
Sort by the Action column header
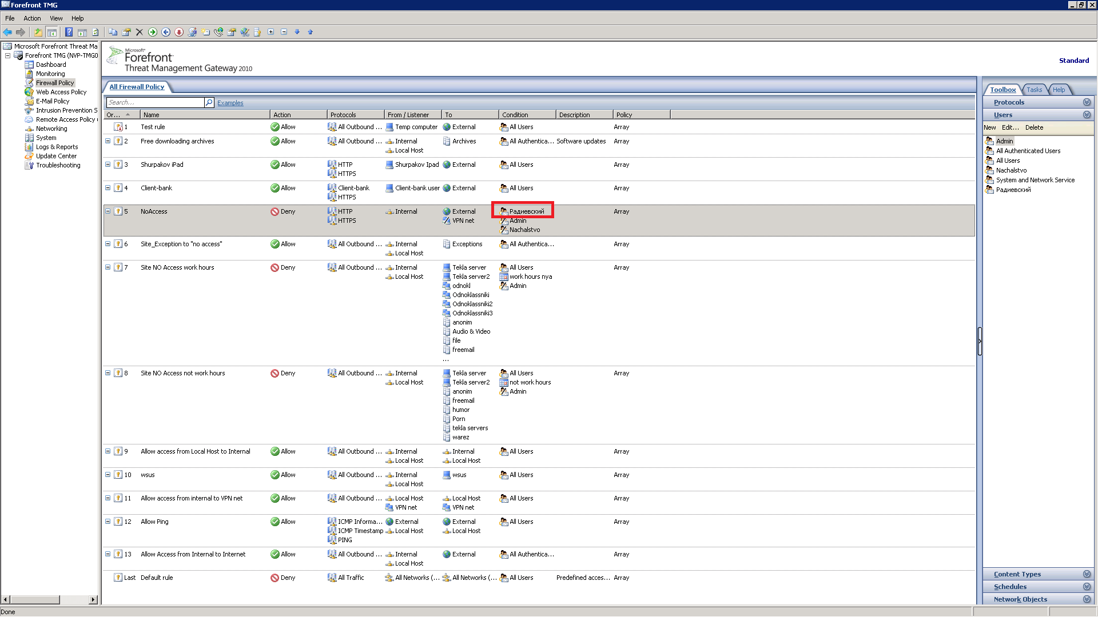(298, 115)
